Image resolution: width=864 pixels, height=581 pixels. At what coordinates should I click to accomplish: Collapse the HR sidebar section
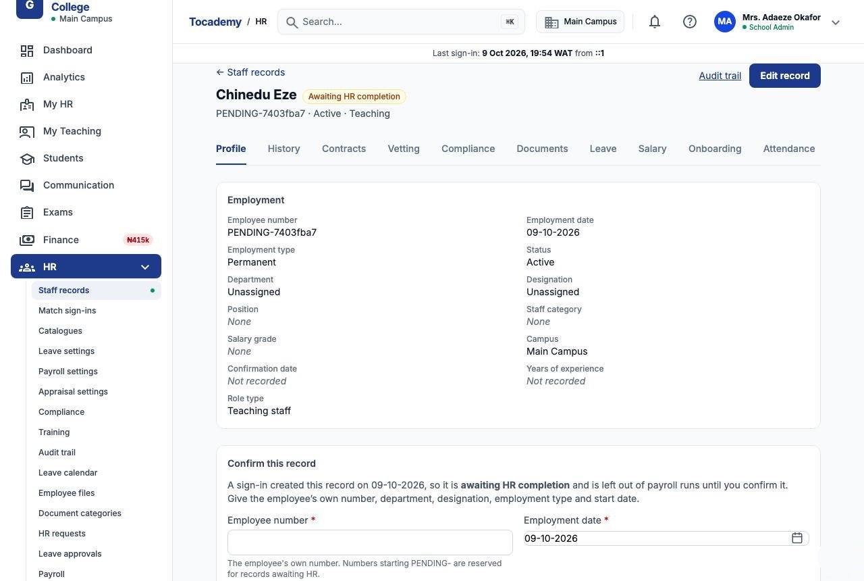click(145, 267)
